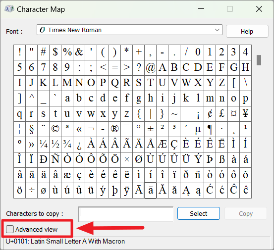Click the character grid scrollbar thumb
This screenshot has width=274, height=250.
coord(259,60)
